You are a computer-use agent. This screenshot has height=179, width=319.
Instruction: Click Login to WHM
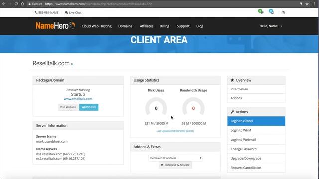(x=256, y=130)
